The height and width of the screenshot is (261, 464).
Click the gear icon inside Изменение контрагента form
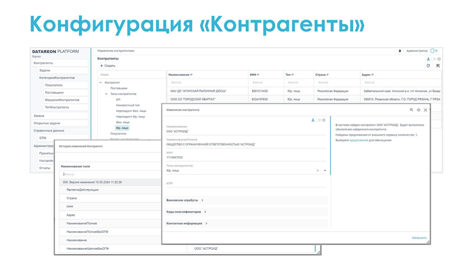324,120
